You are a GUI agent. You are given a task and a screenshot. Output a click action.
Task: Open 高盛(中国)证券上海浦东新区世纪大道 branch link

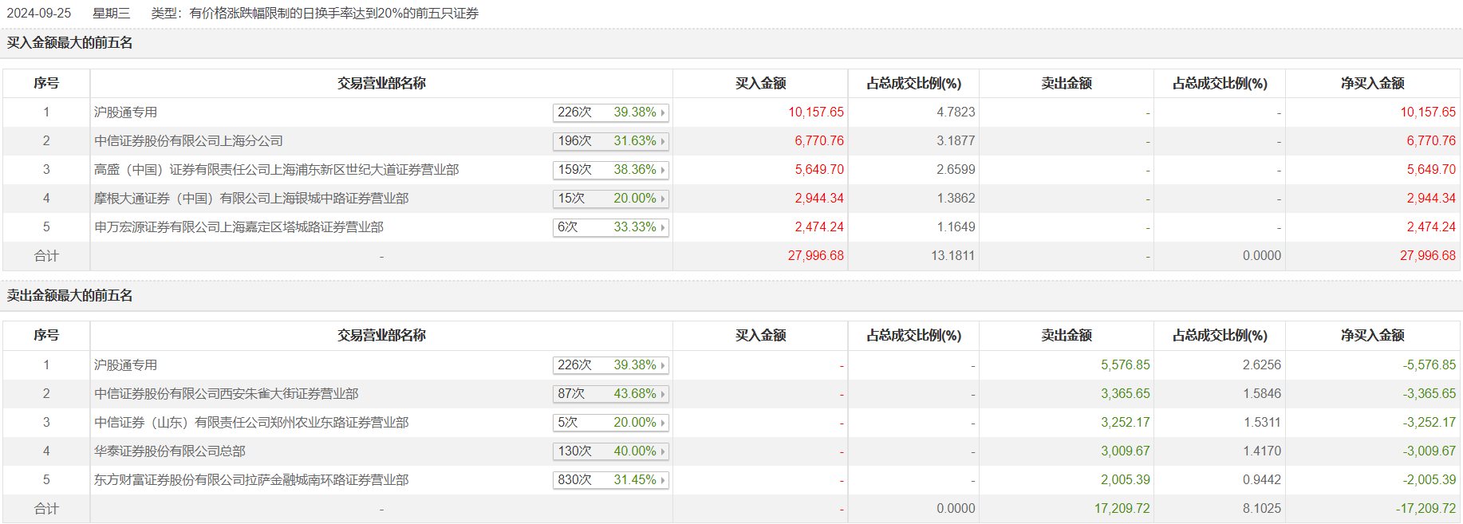click(x=276, y=170)
